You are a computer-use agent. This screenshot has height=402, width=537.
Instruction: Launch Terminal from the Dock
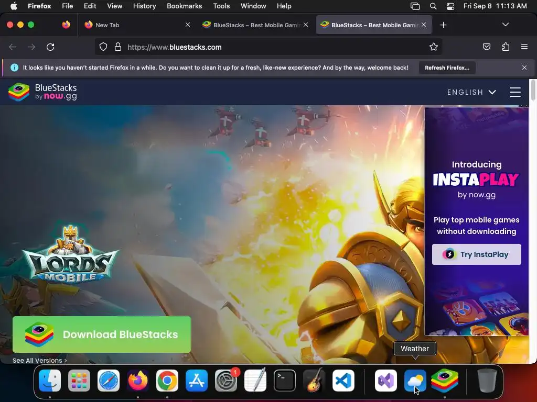tap(285, 381)
